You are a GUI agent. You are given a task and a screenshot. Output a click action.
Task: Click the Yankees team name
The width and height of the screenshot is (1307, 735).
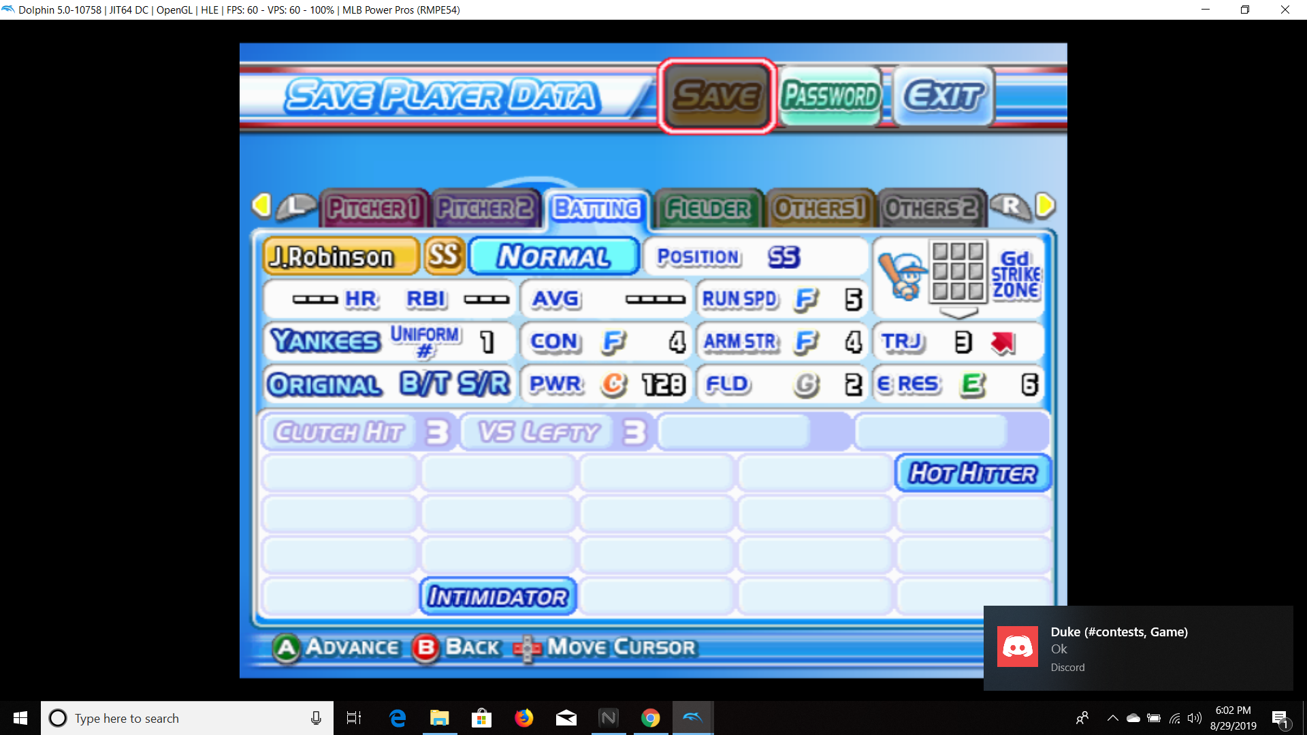point(325,340)
